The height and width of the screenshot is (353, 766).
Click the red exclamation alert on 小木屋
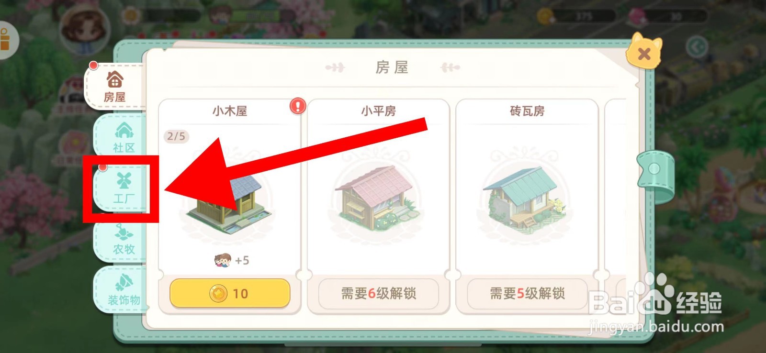[x=297, y=106]
